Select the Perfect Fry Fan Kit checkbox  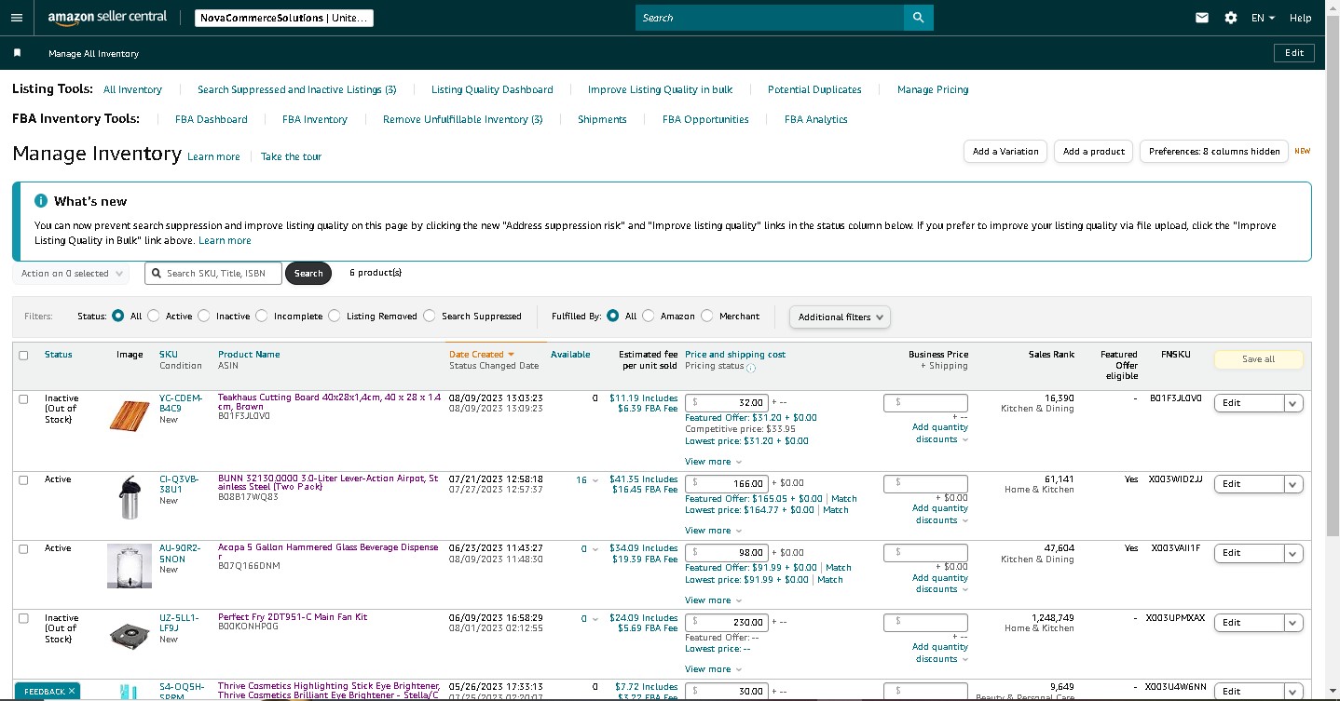24,618
